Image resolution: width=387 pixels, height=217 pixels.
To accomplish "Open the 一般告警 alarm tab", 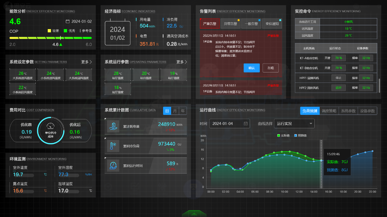I will point(251,23).
